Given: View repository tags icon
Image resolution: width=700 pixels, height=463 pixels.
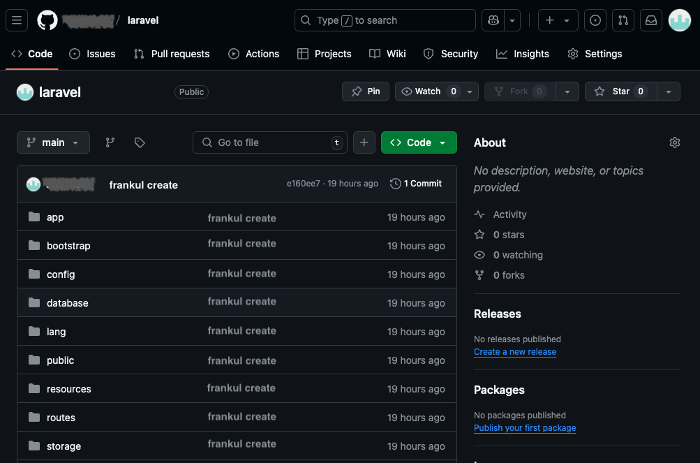Looking at the screenshot, I should [x=140, y=142].
